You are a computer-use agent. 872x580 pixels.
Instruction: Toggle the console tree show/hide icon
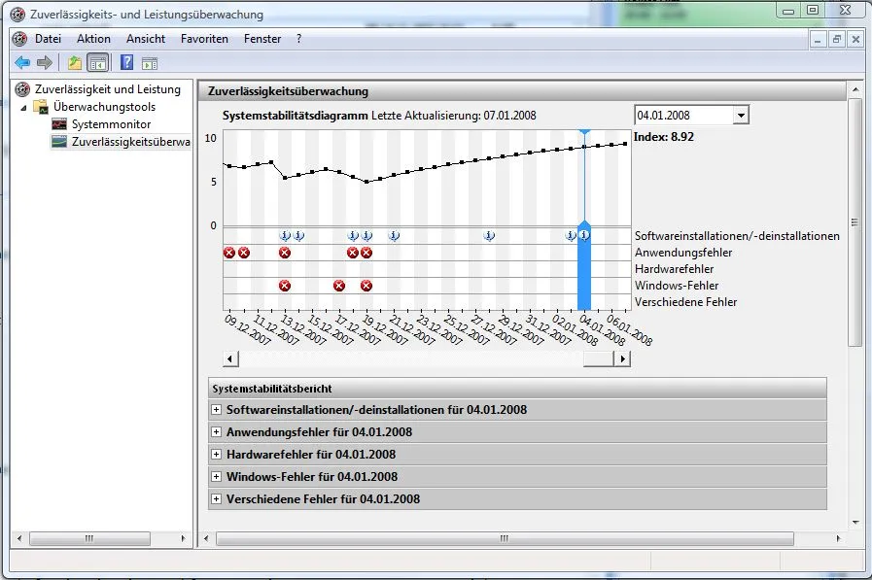[x=98, y=63]
